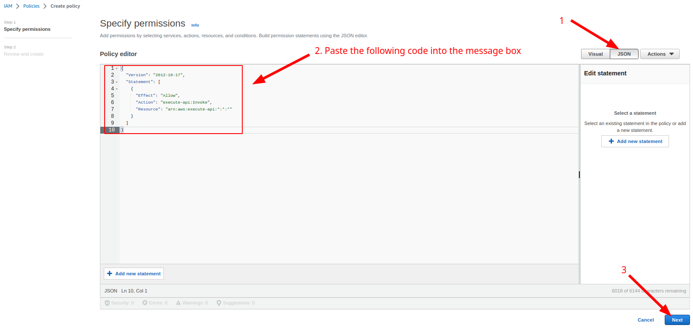This screenshot has width=693, height=331.
Task: Click the plus icon in the bottom Add new statement button
Action: pyautogui.click(x=109, y=274)
